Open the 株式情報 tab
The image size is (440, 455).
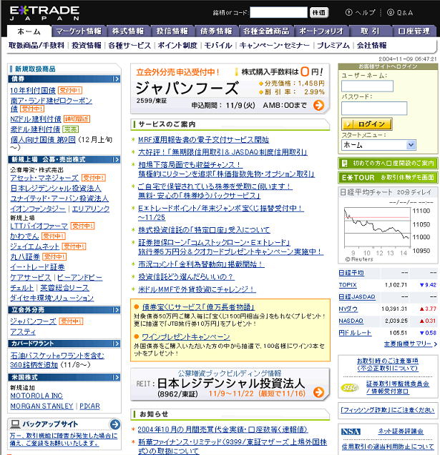(128, 31)
